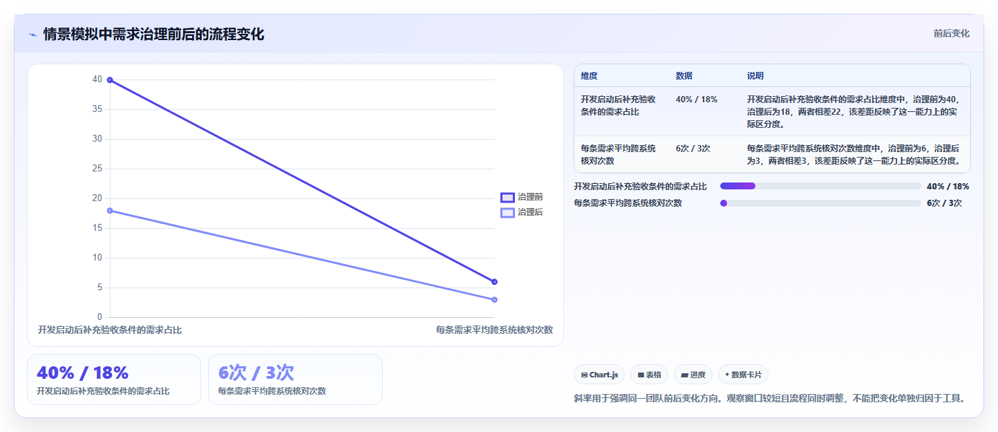Click the 表格 tag icon
998x432 pixels.
(x=641, y=375)
